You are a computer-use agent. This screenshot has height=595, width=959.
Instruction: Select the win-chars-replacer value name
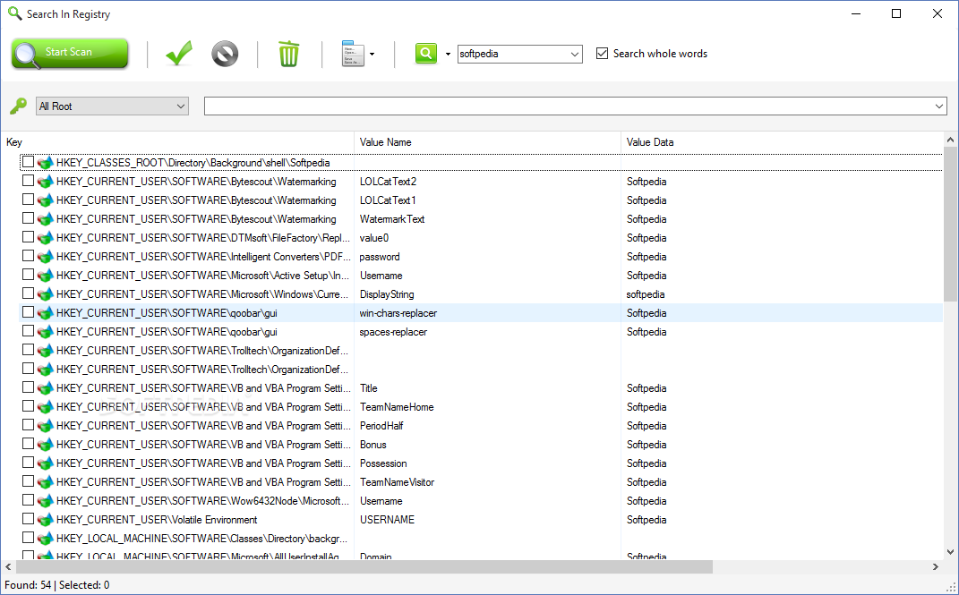(398, 313)
